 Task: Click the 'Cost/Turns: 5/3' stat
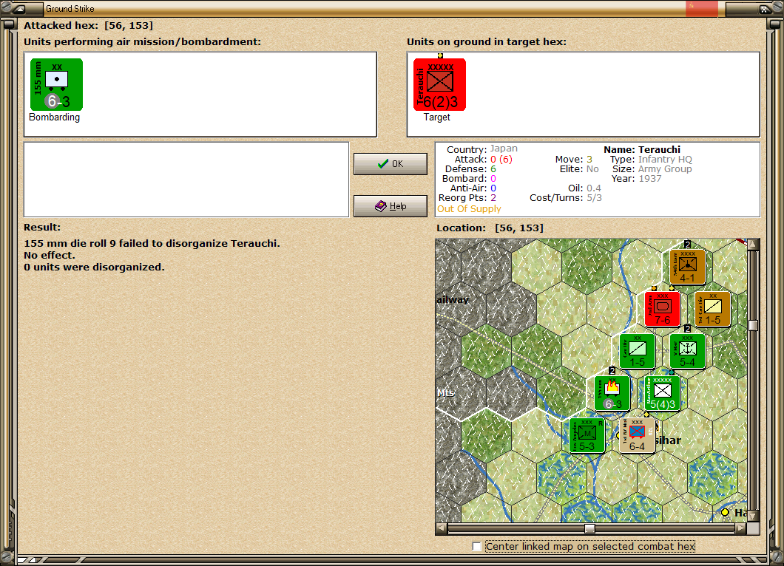pos(566,198)
